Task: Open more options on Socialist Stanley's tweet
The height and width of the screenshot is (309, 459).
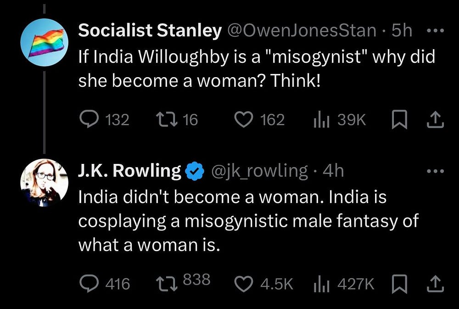Action: (434, 31)
